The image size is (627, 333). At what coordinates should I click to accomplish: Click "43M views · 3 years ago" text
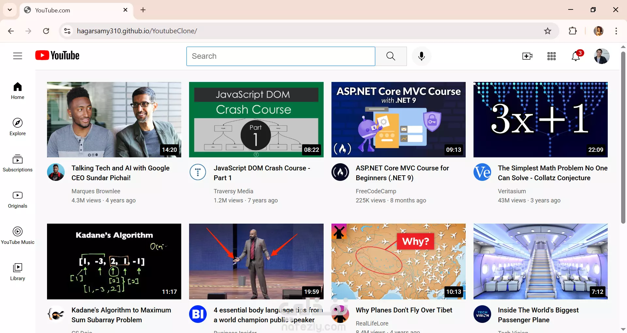pos(529,200)
